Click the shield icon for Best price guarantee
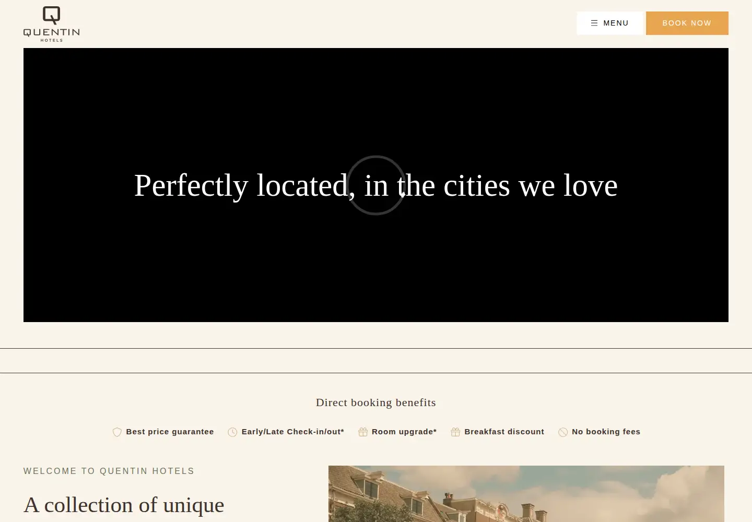The width and height of the screenshot is (752, 522). click(117, 432)
